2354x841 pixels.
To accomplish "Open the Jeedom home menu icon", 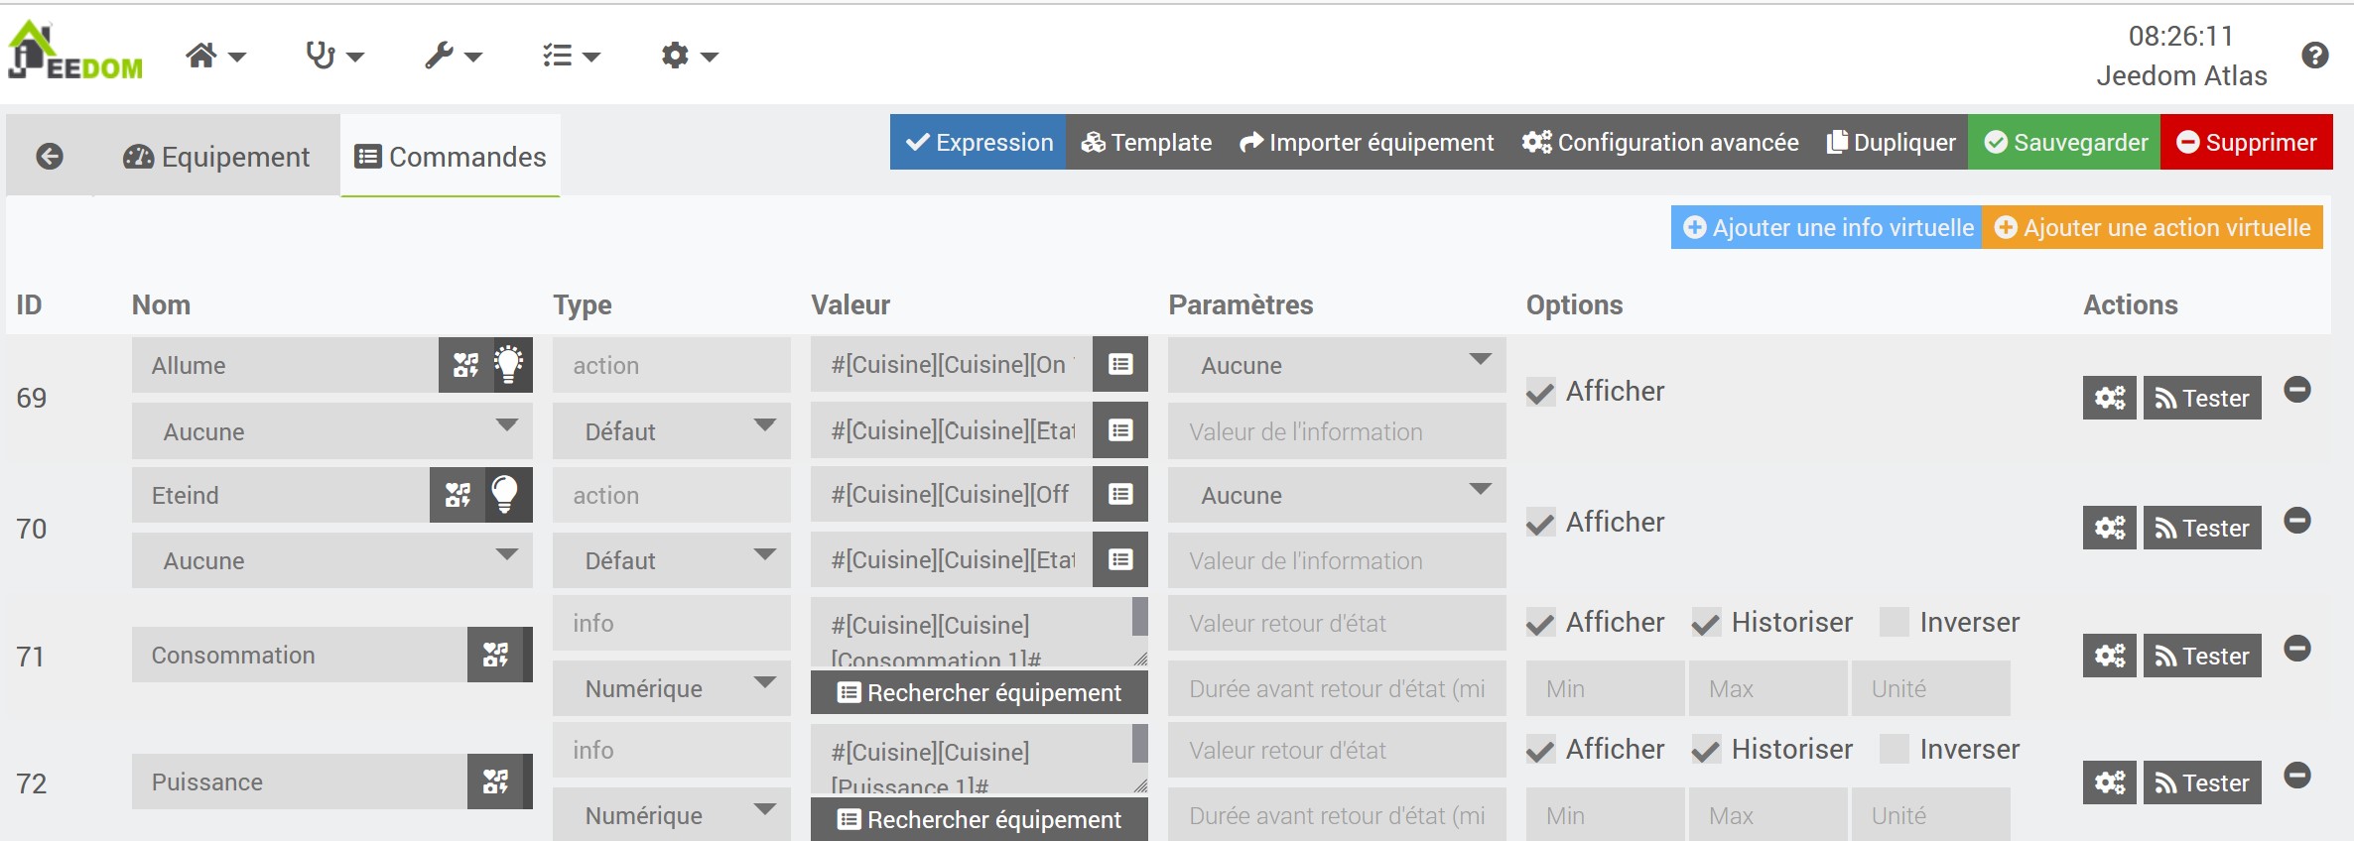I will 214,56.
